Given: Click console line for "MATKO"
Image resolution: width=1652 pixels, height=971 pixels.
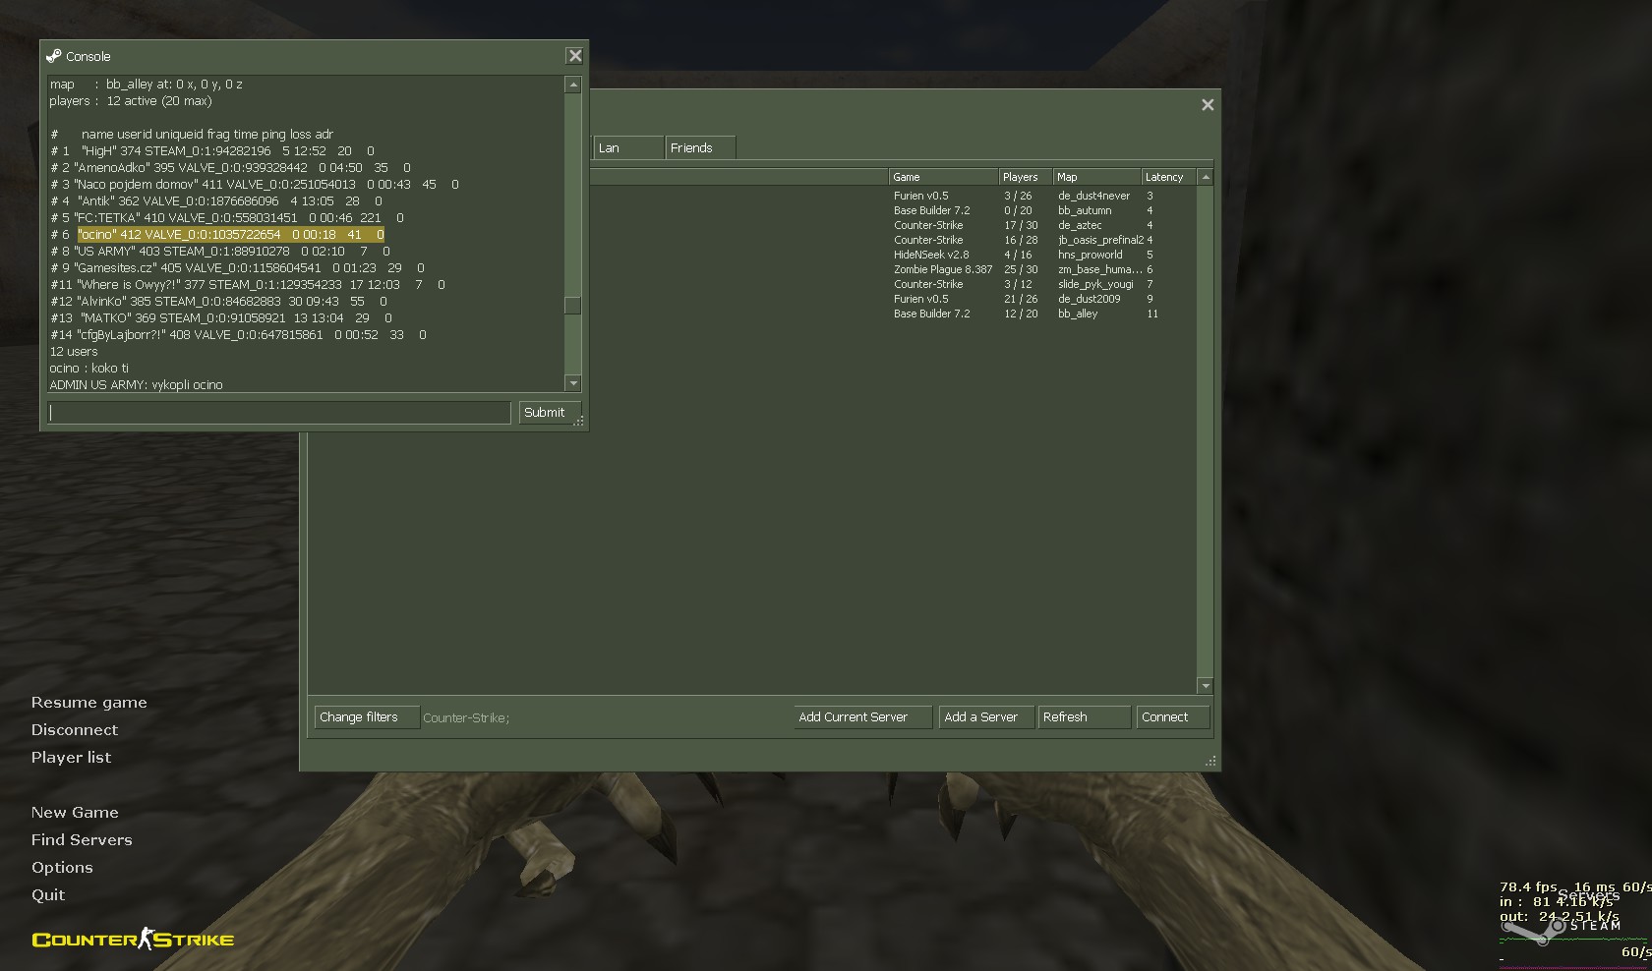Looking at the screenshot, I should coord(221,318).
